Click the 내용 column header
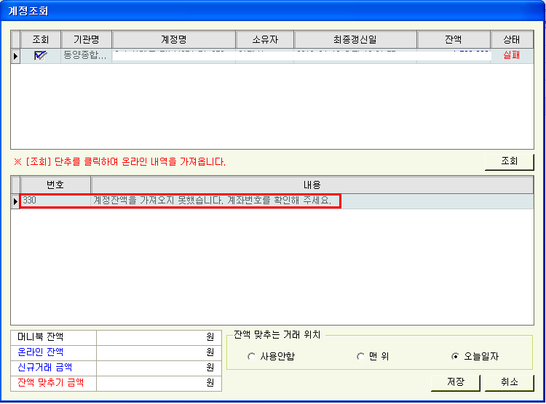The height and width of the screenshot is (404, 546). click(312, 185)
